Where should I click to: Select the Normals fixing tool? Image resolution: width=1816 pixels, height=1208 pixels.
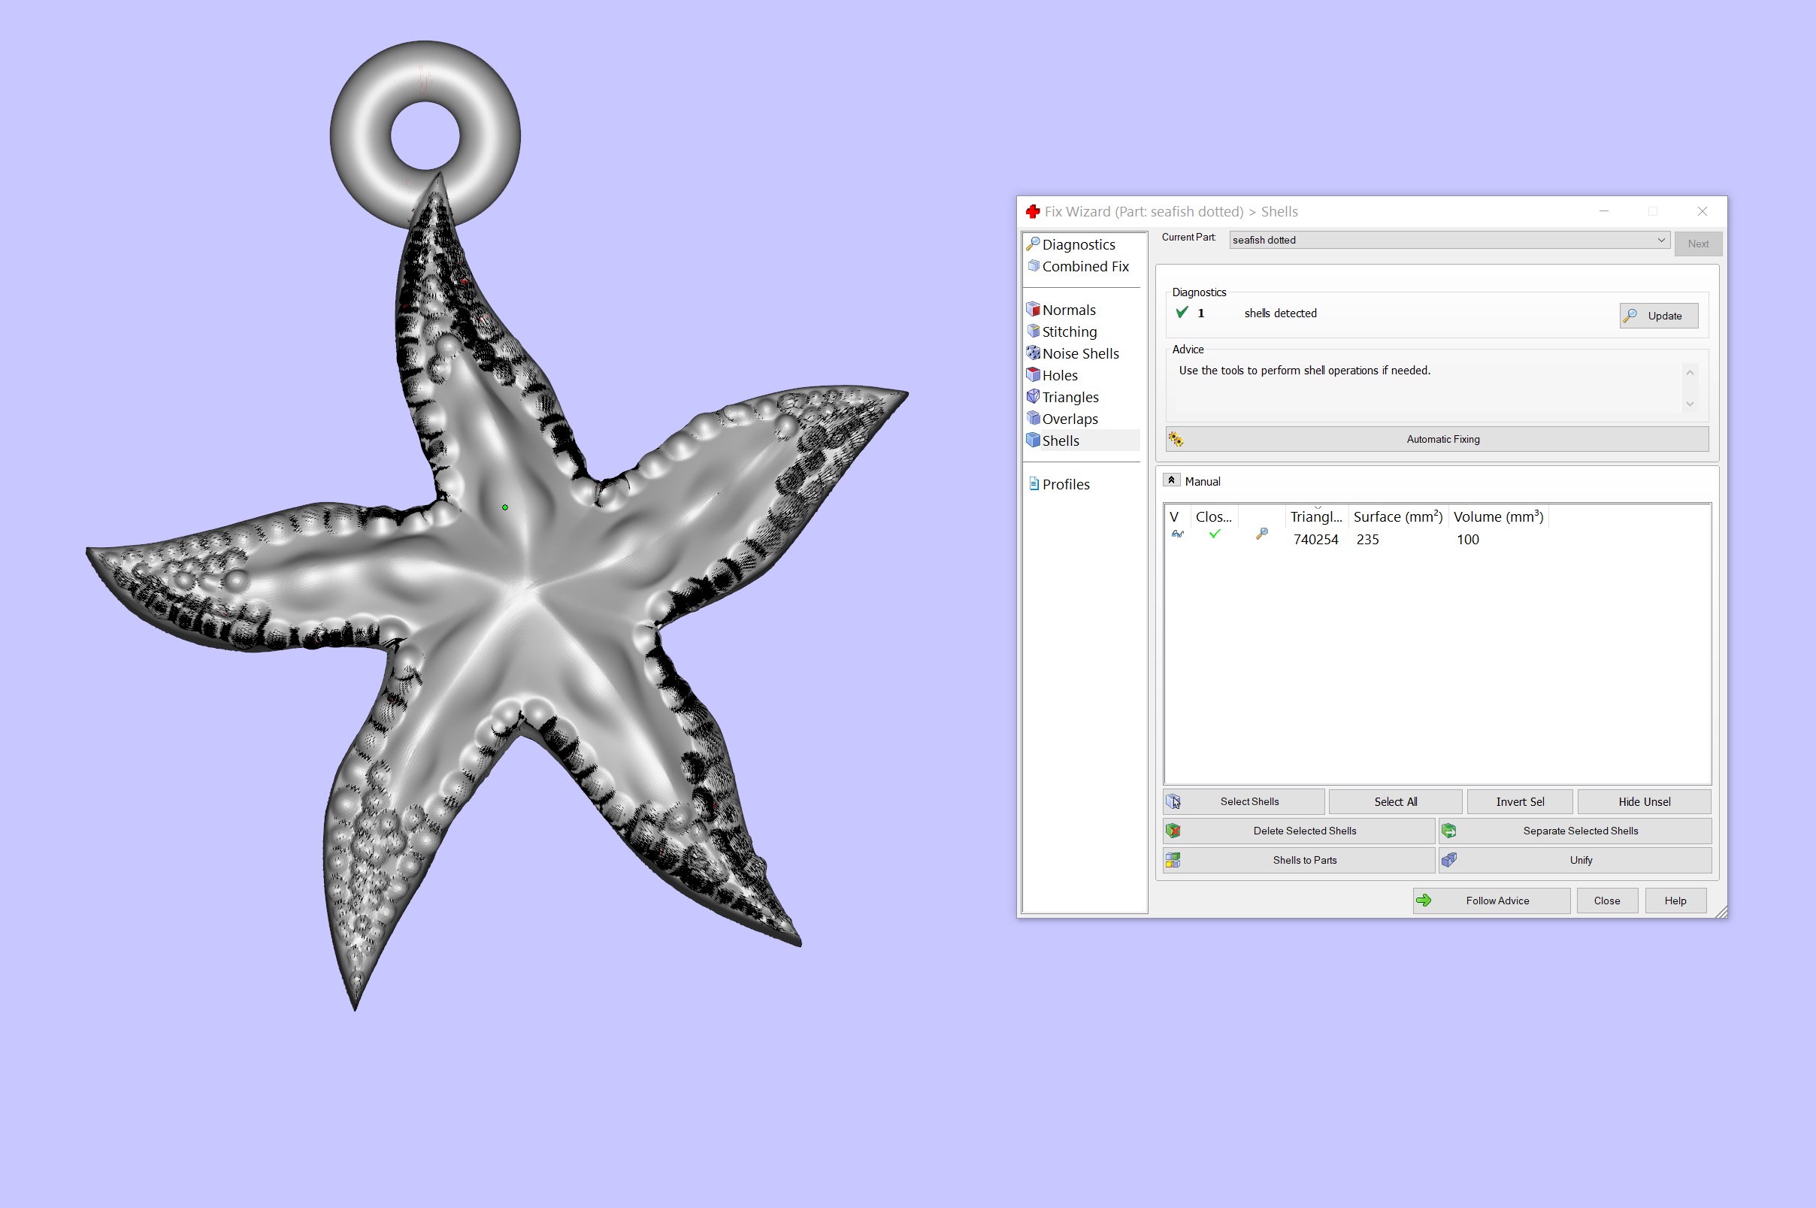1069,310
